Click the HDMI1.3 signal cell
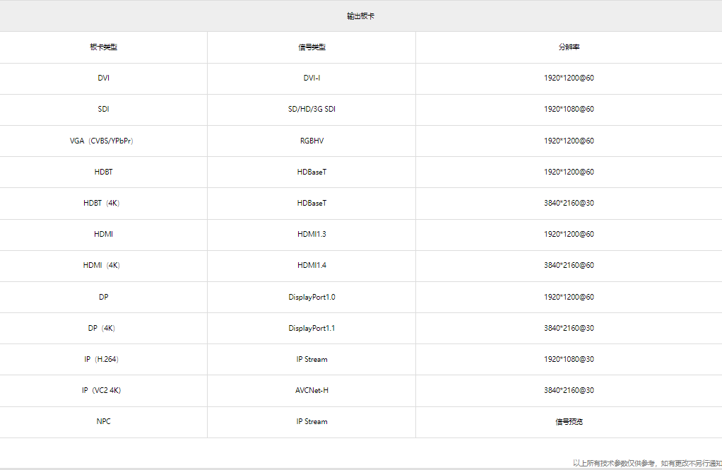This screenshot has width=722, height=470. 312,234
